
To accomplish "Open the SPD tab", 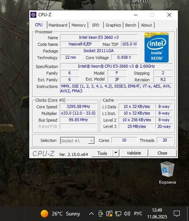I will coord(96,25).
